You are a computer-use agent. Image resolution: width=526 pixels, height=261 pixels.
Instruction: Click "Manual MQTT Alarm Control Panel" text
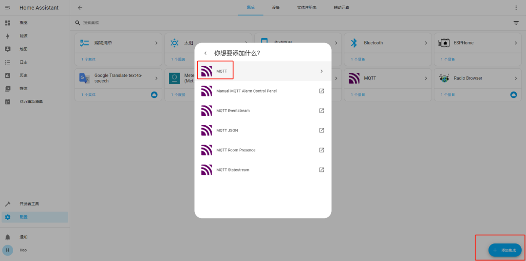246,91
